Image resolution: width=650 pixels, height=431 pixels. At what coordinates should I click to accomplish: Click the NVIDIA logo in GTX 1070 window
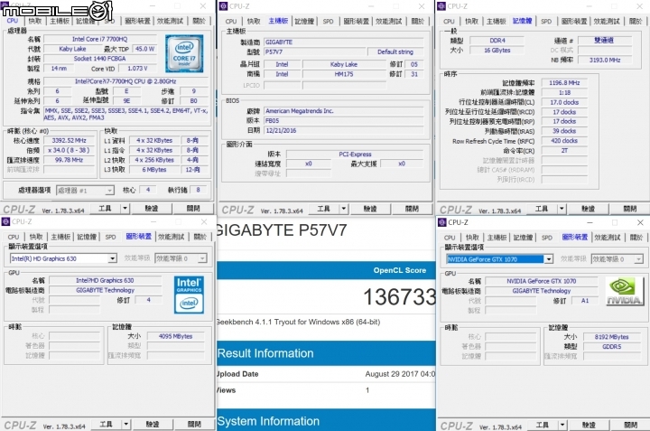click(624, 292)
